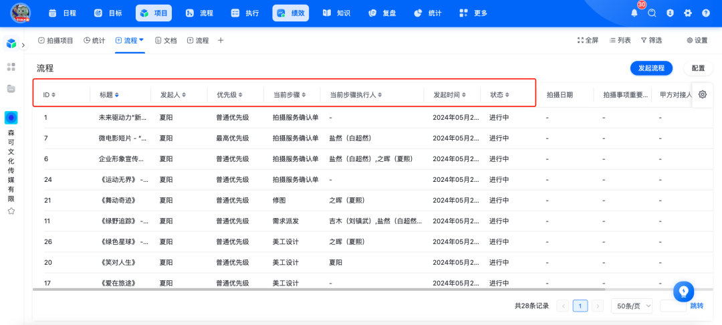Click the user avatar in top left
Image resolution: width=722 pixels, height=325 pixels.
coord(20,13)
